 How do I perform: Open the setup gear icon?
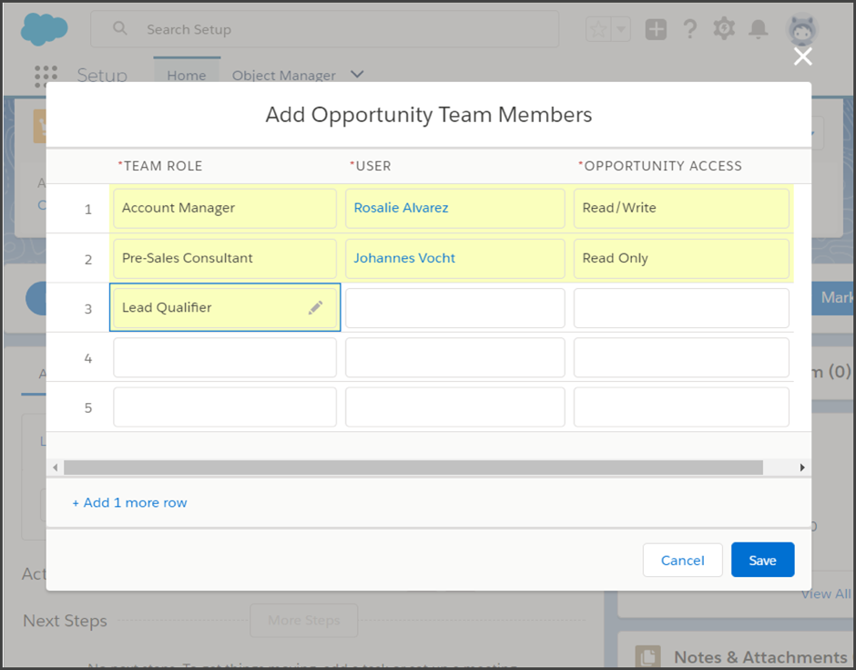click(724, 28)
